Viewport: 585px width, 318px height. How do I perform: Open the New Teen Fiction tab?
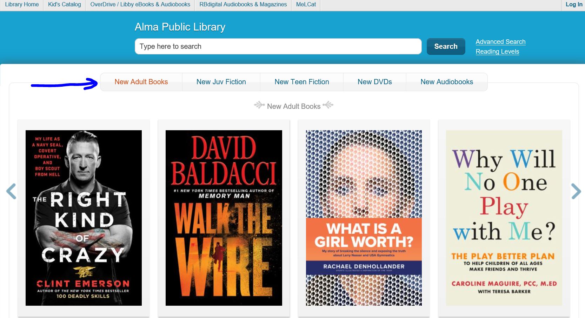coord(302,82)
